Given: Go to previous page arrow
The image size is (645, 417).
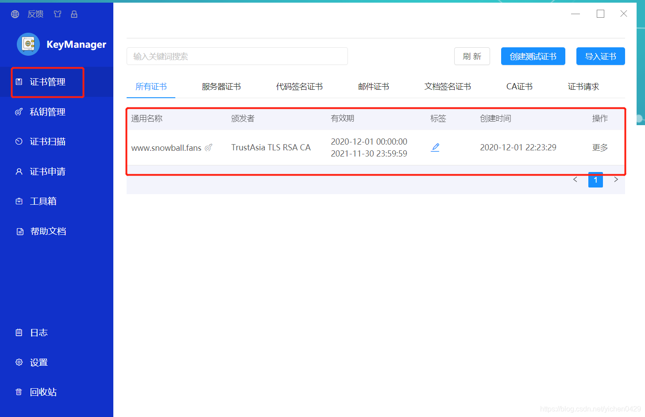Looking at the screenshot, I should pos(575,180).
